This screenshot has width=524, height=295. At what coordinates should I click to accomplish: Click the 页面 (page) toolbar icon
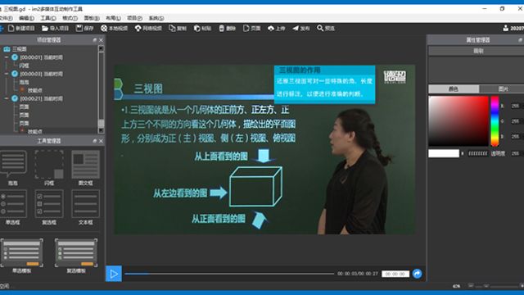click(x=246, y=29)
